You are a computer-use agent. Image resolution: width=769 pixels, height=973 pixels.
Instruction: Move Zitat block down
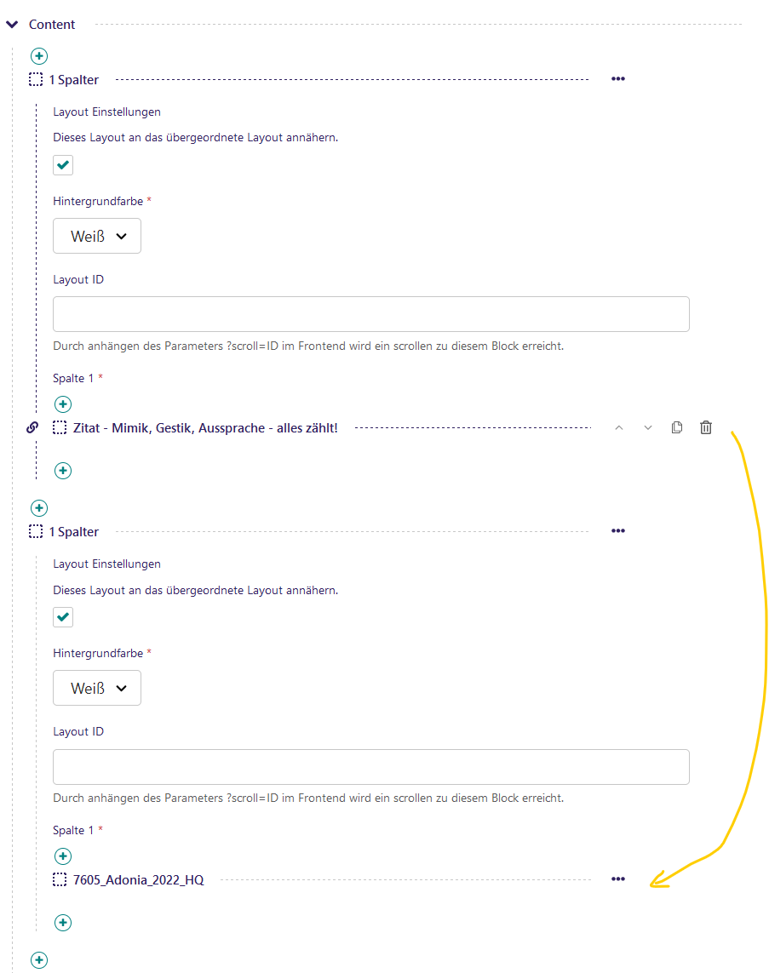coord(648,427)
